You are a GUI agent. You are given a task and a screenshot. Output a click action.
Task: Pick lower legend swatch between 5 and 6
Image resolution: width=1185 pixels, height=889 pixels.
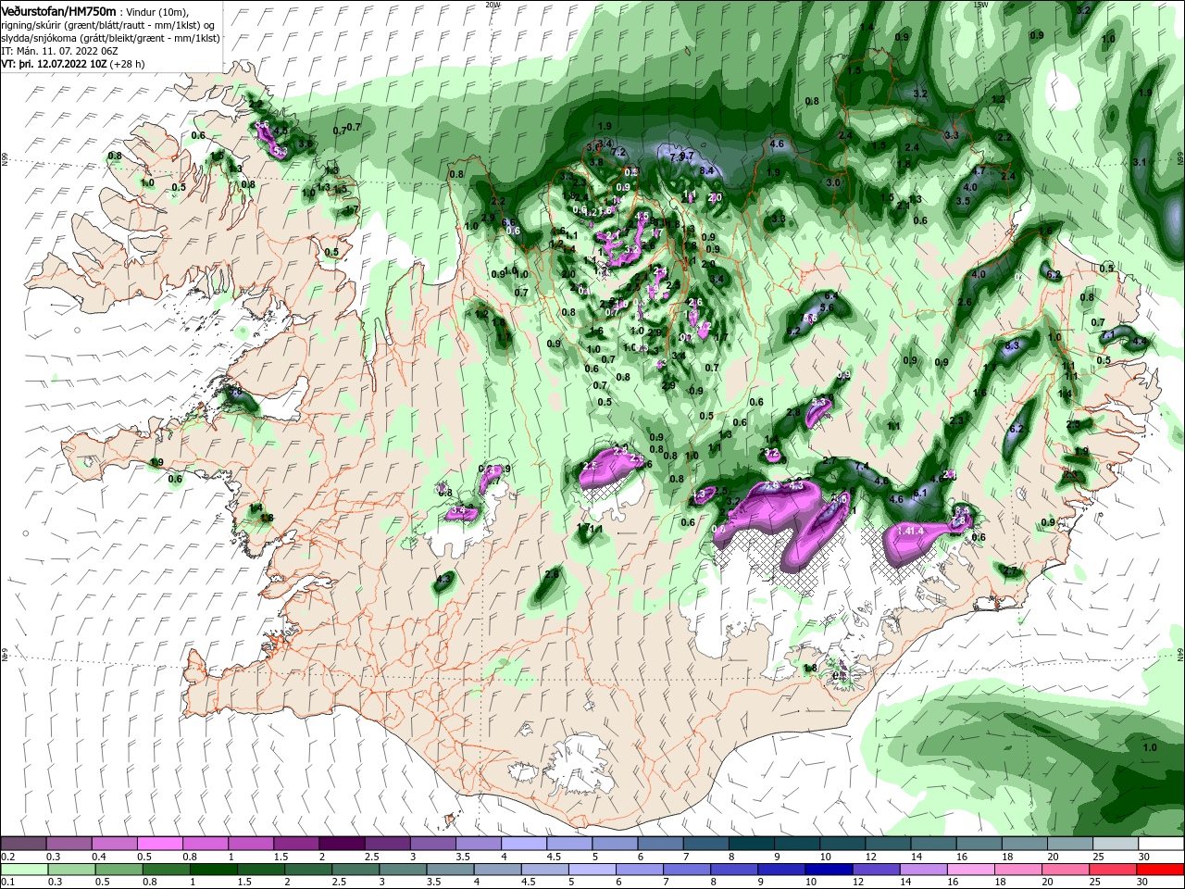(x=592, y=869)
